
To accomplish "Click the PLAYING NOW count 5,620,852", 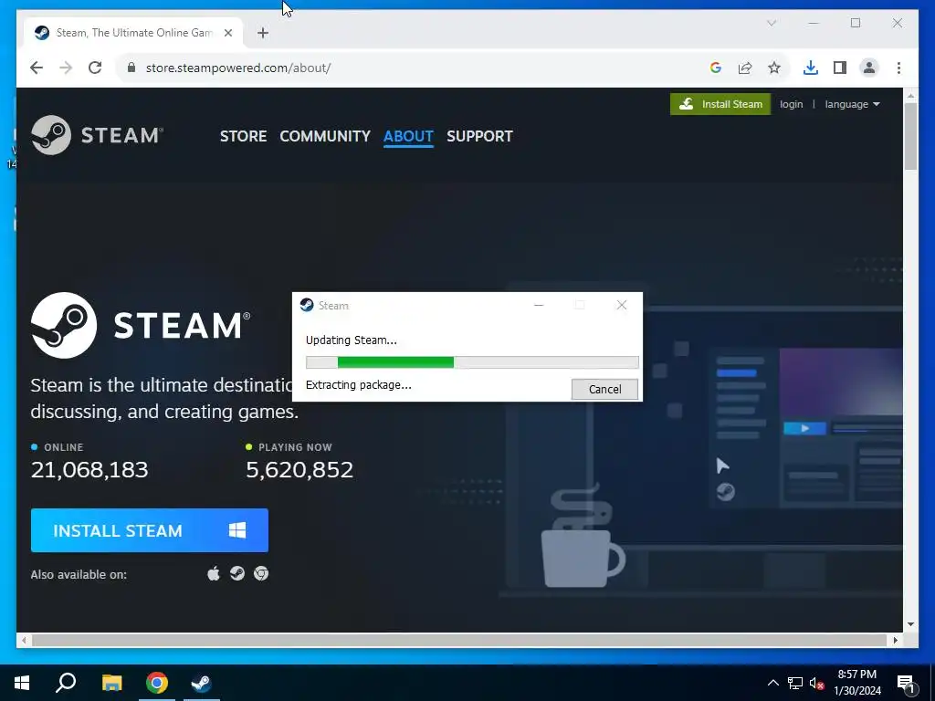I will coord(299,470).
